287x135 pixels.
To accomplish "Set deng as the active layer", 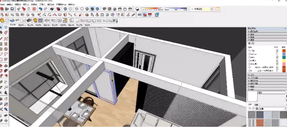I will (249, 57).
